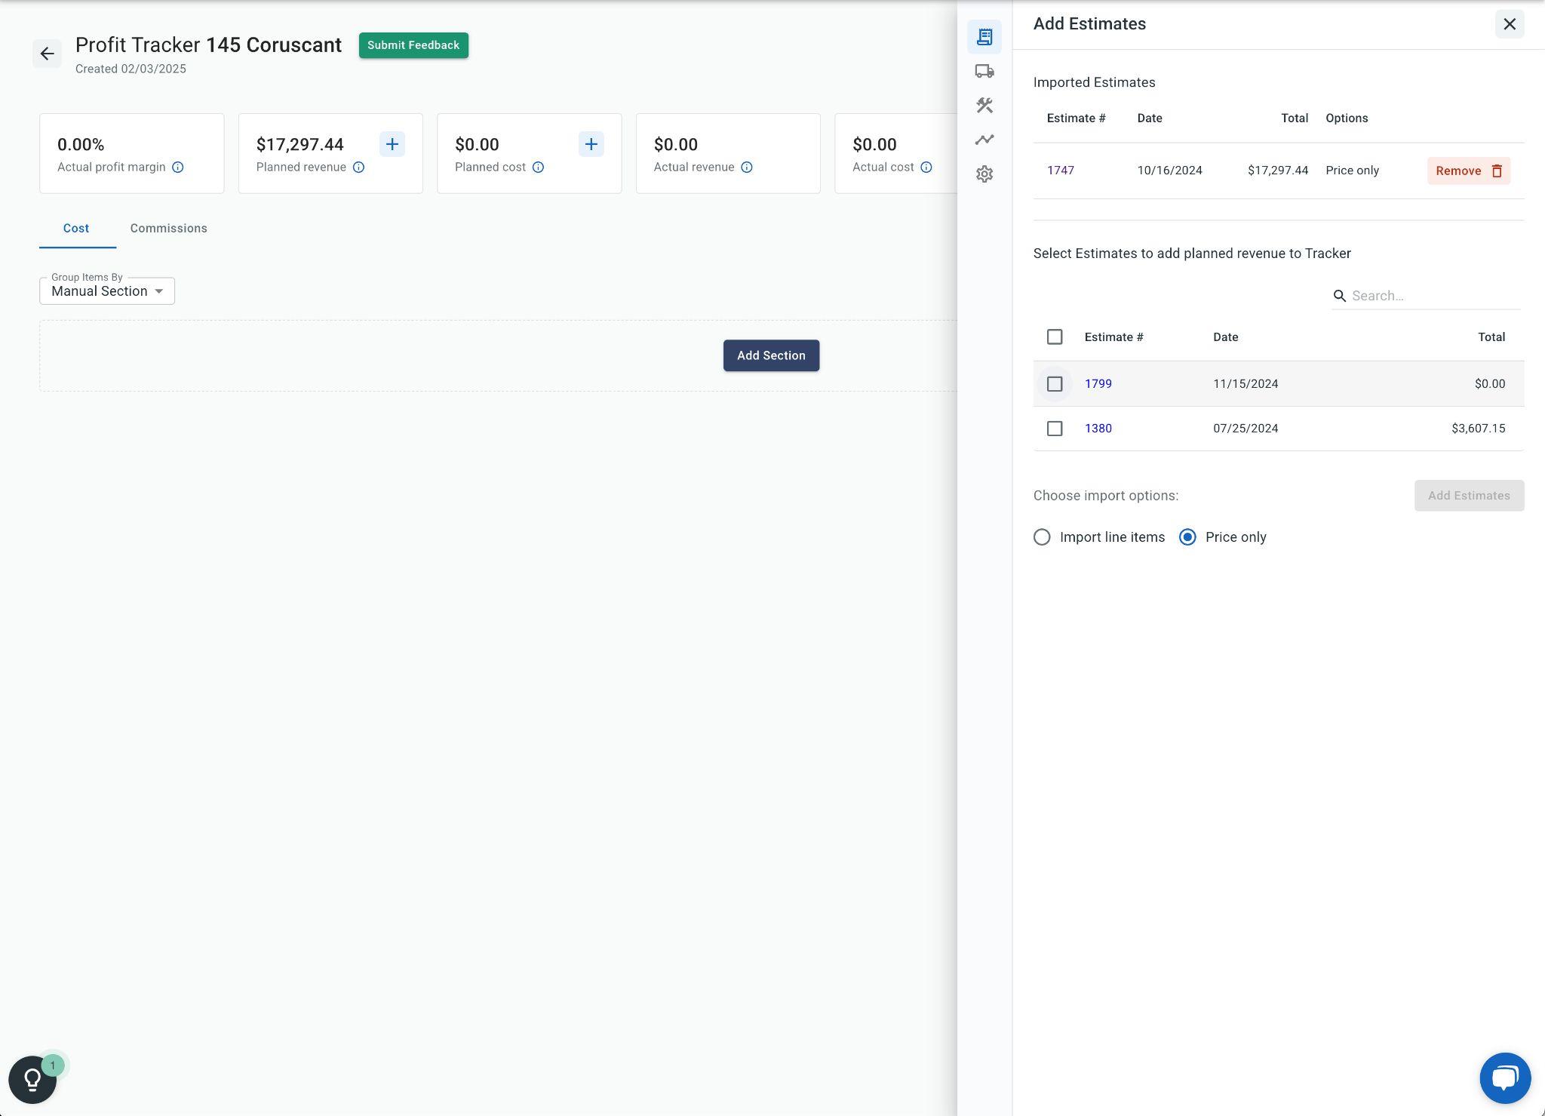Click the back arrow beside Profit Tracker
The width and height of the screenshot is (1545, 1116).
(x=47, y=54)
